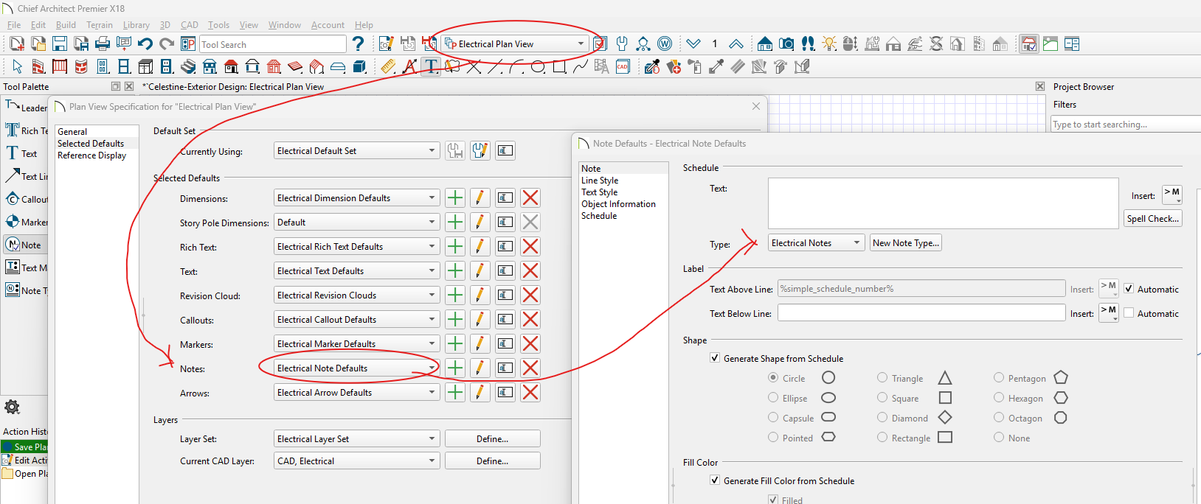
Task: Click the New Note Type button
Action: (906, 243)
